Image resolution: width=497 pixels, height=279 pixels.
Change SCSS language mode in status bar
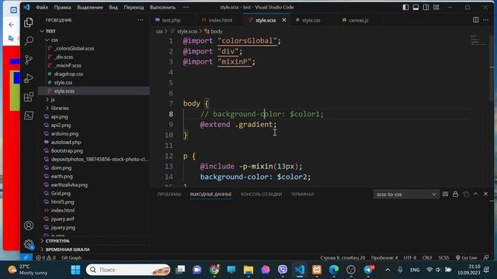pos(443,257)
